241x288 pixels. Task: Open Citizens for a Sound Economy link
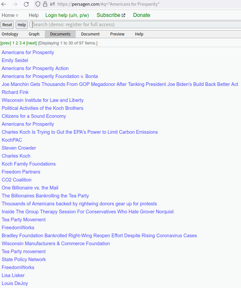click(34, 116)
